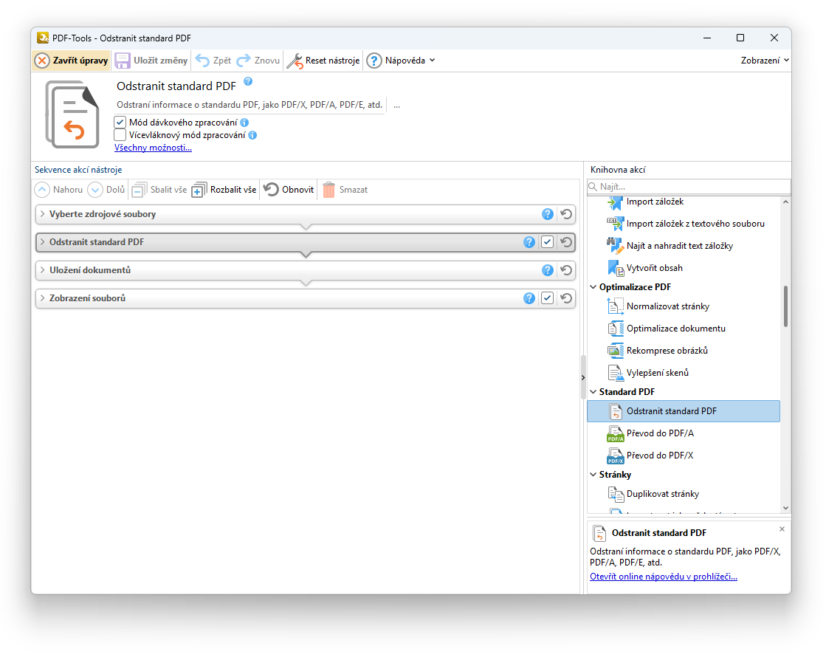Click Sbalit vše collapse-all button
Image resolution: width=826 pixels, height=660 pixels.
point(159,190)
